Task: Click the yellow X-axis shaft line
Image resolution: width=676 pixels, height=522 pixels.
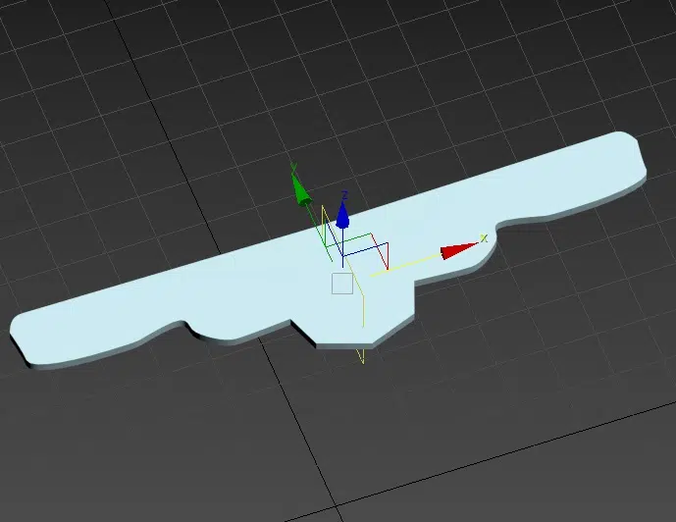Action: coord(412,259)
